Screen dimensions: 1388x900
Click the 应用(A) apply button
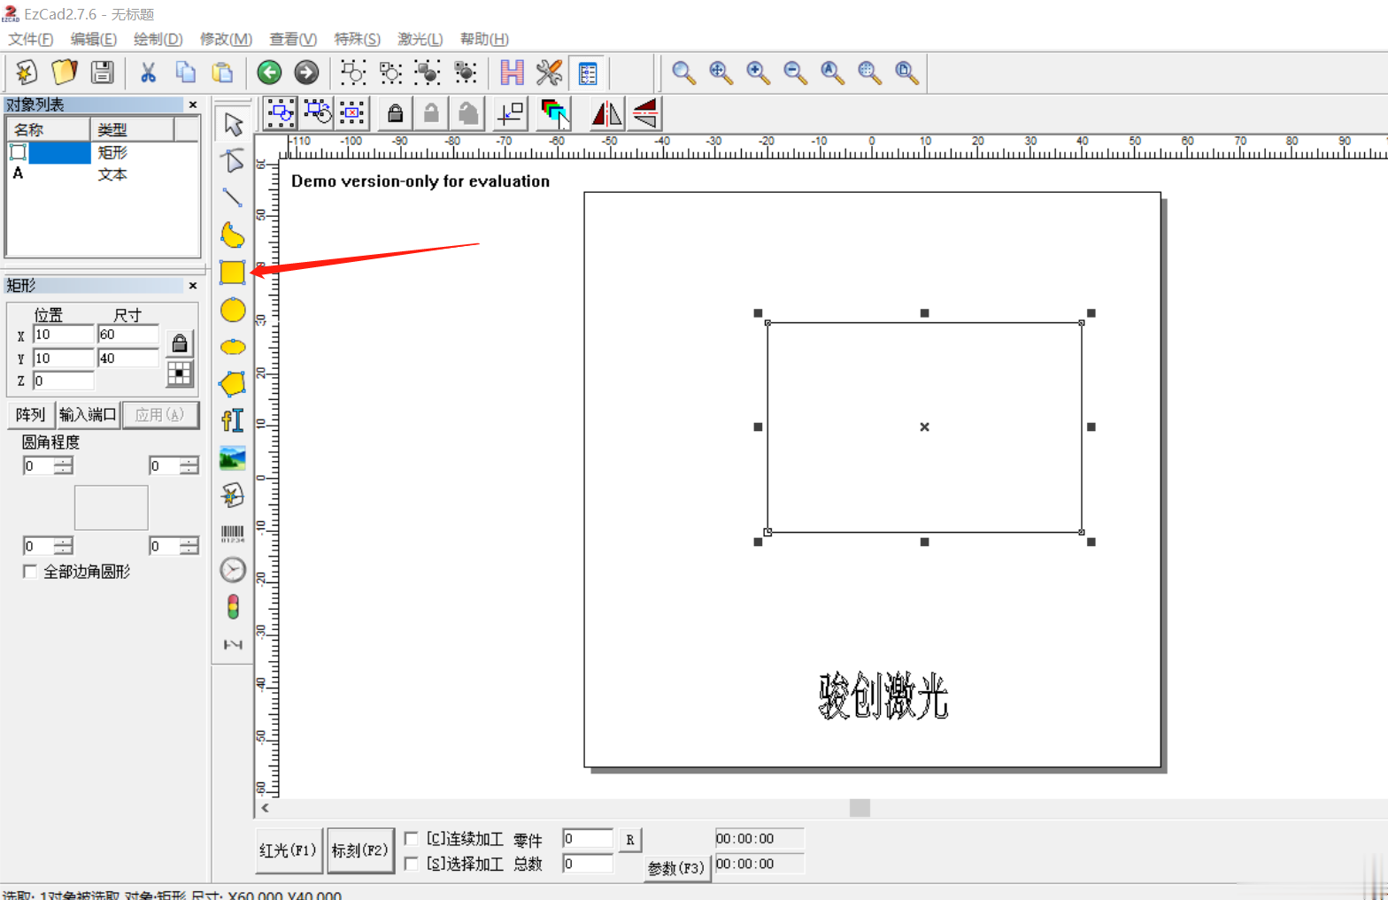(x=160, y=414)
